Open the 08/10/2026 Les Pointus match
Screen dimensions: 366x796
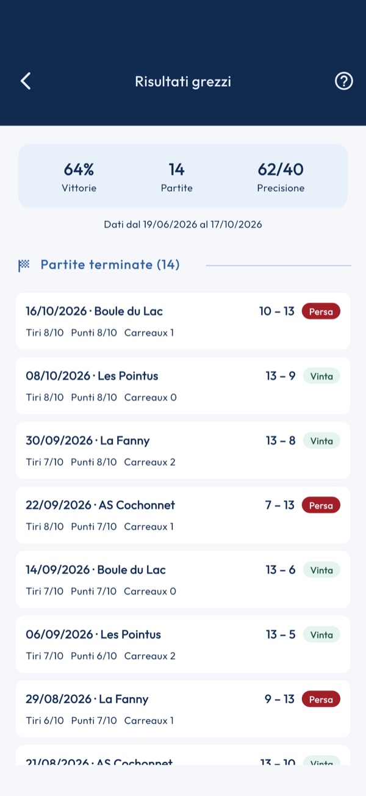point(183,386)
